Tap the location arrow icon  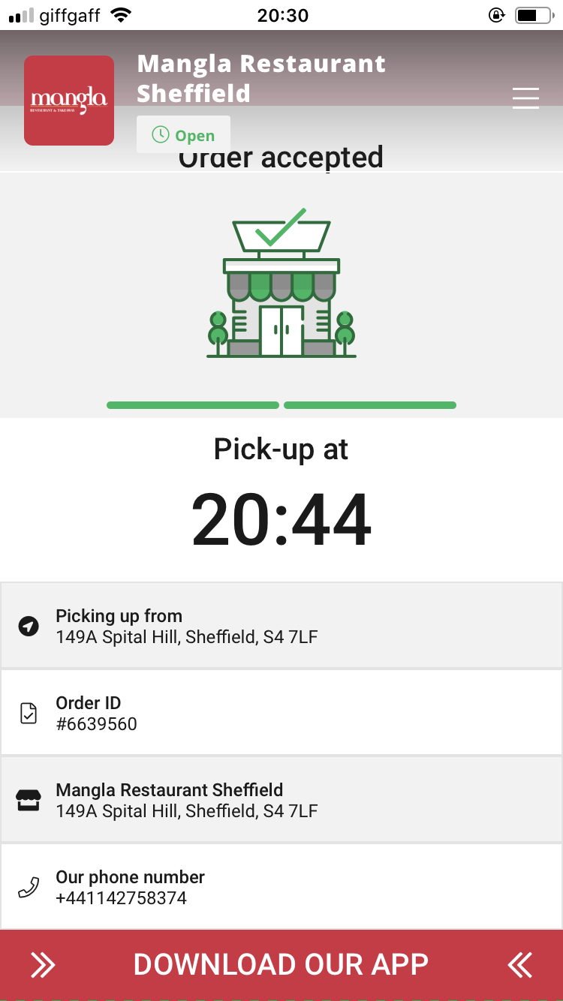click(29, 626)
